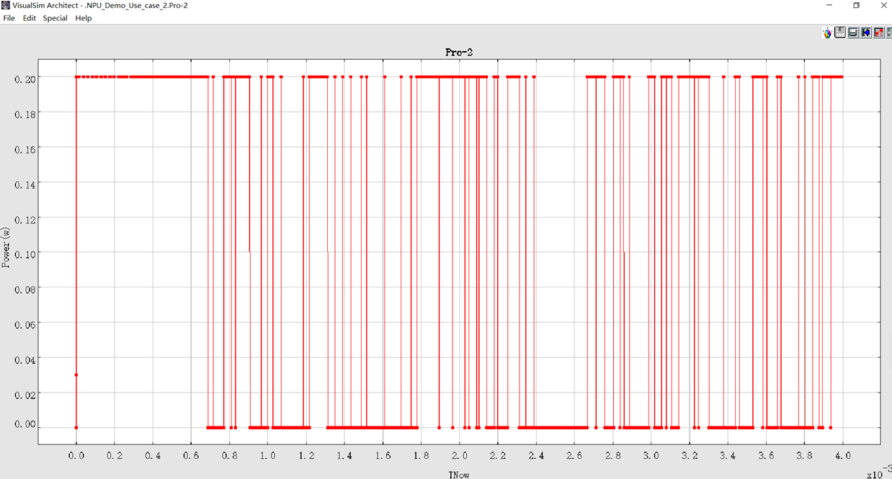Open the Help menu

[x=84, y=18]
